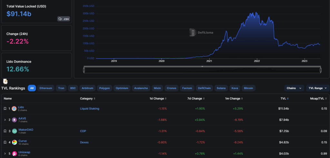Bookmark the Curve protocol row
This screenshot has height=158, width=330.
coord(5,143)
